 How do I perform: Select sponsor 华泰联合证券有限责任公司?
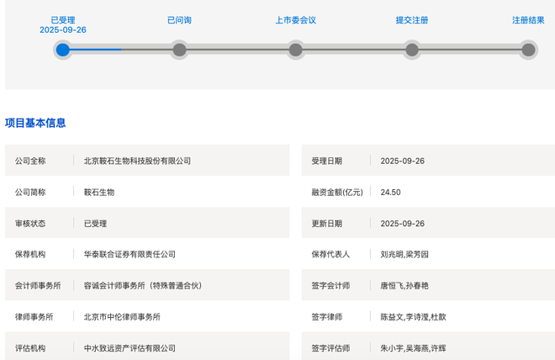point(129,254)
